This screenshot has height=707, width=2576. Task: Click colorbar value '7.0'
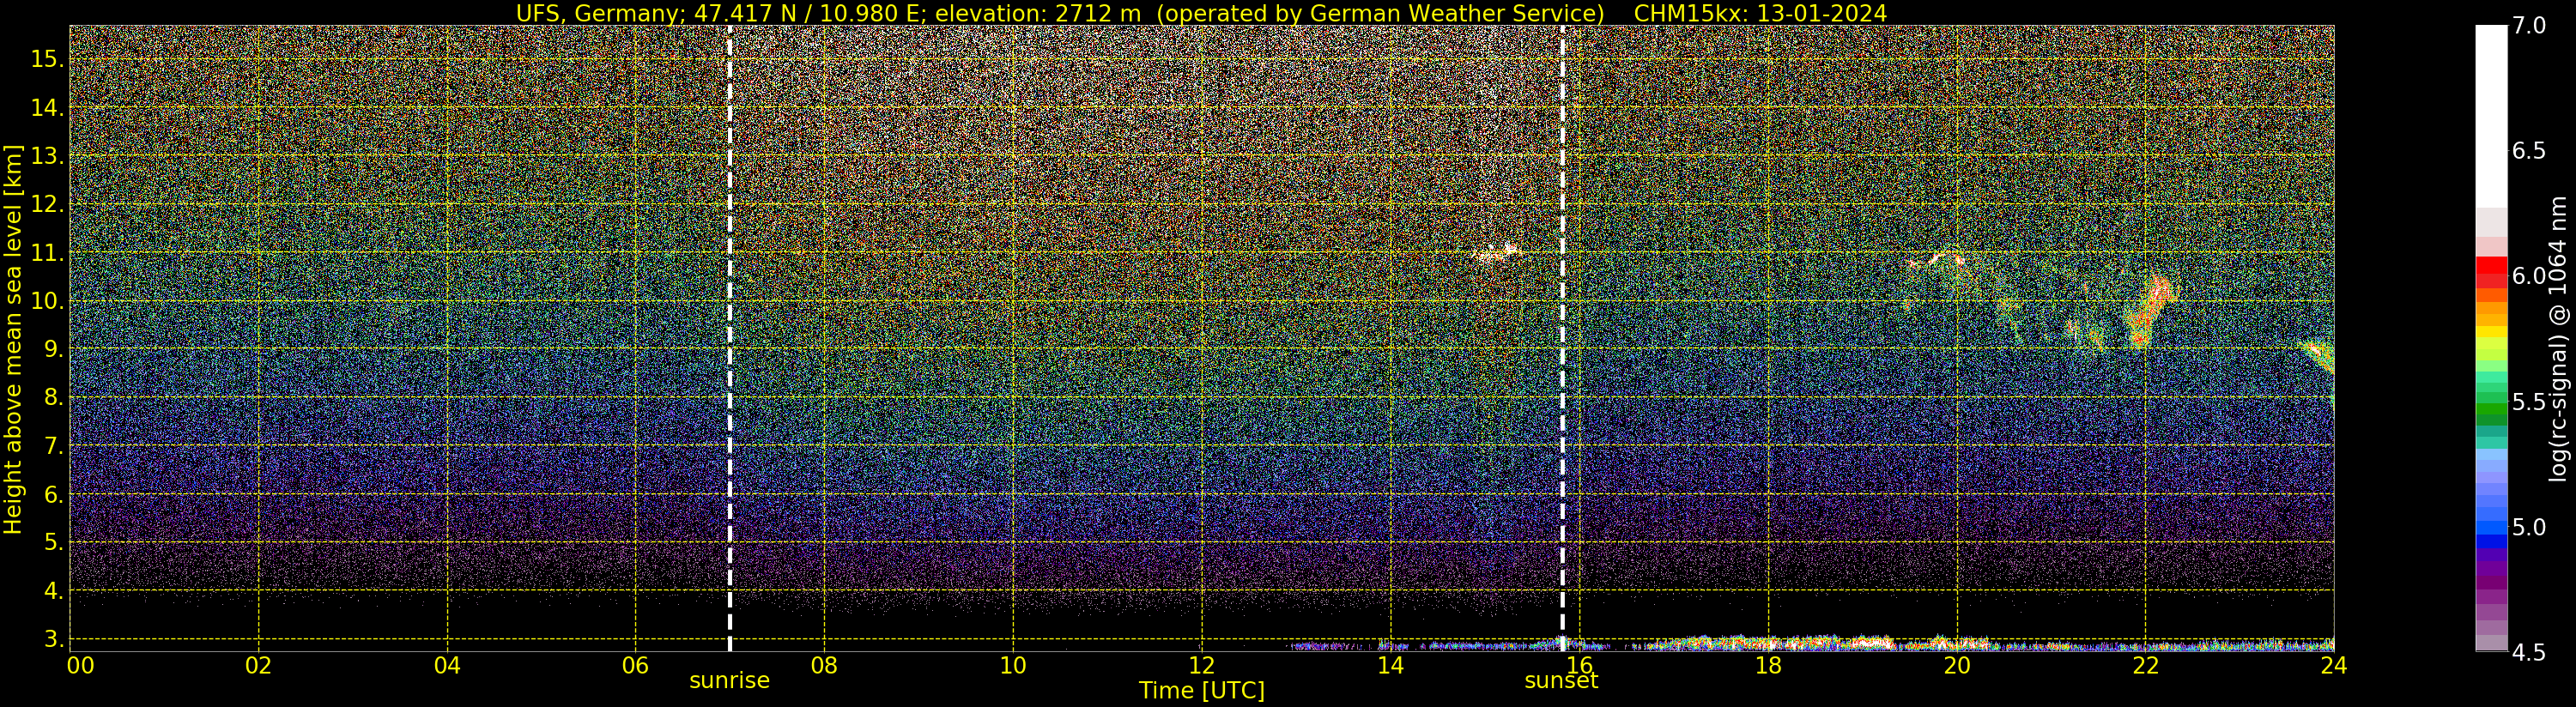click(x=2529, y=26)
